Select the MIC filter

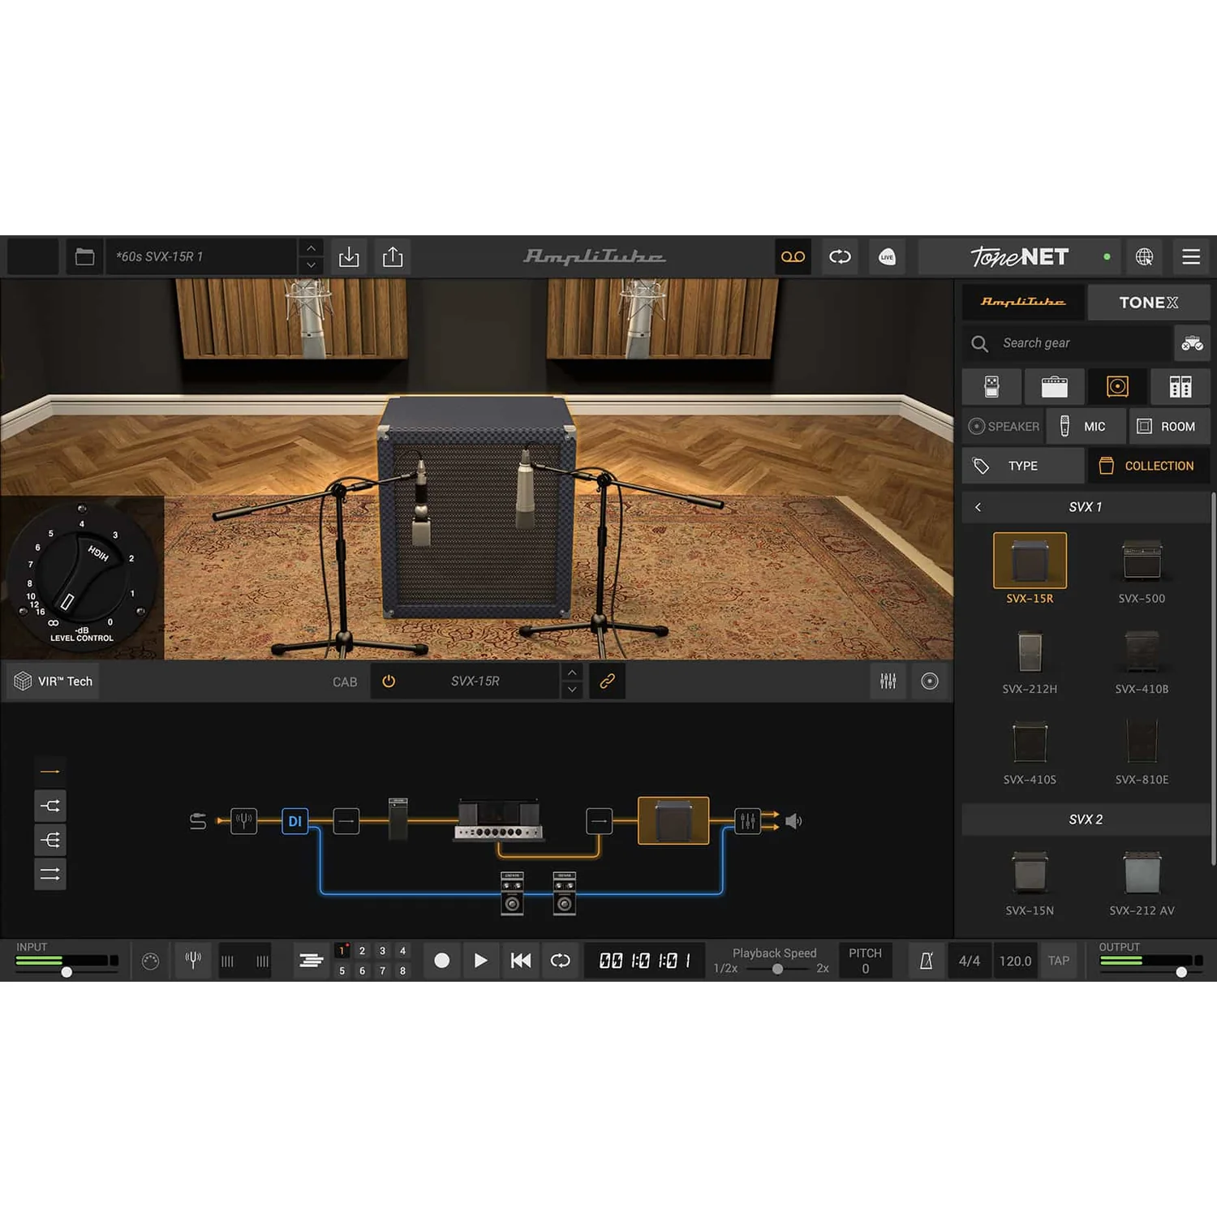(x=1086, y=426)
